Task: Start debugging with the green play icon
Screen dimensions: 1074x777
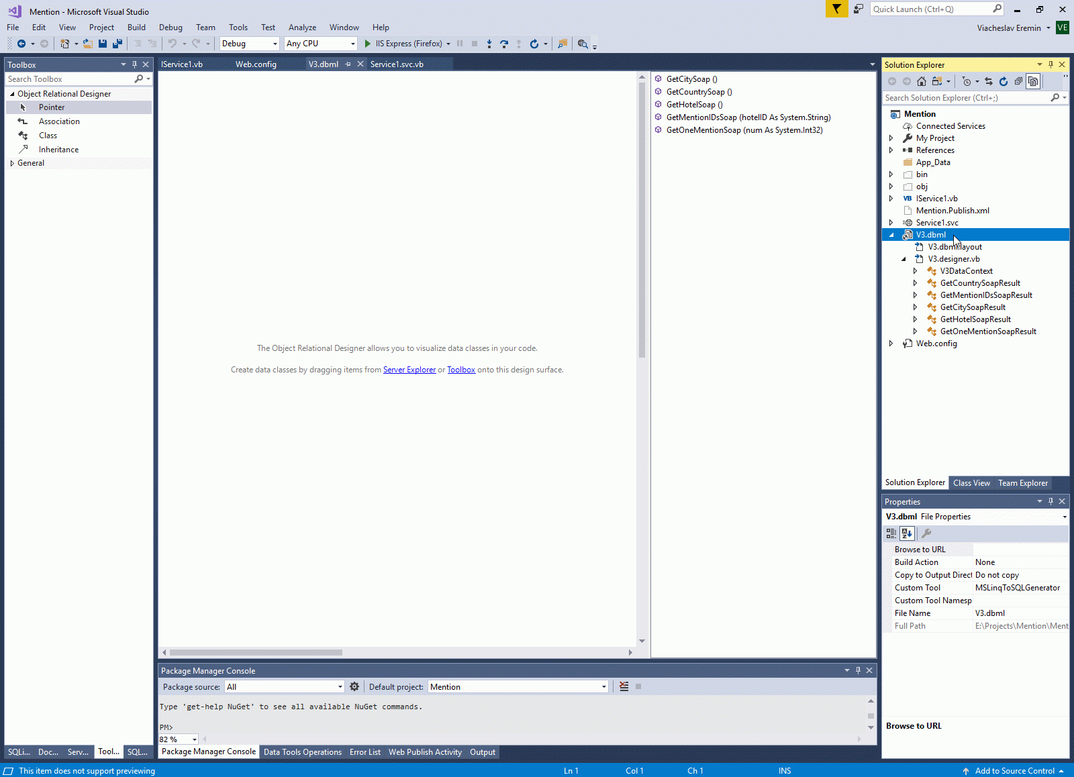Action: pos(368,44)
